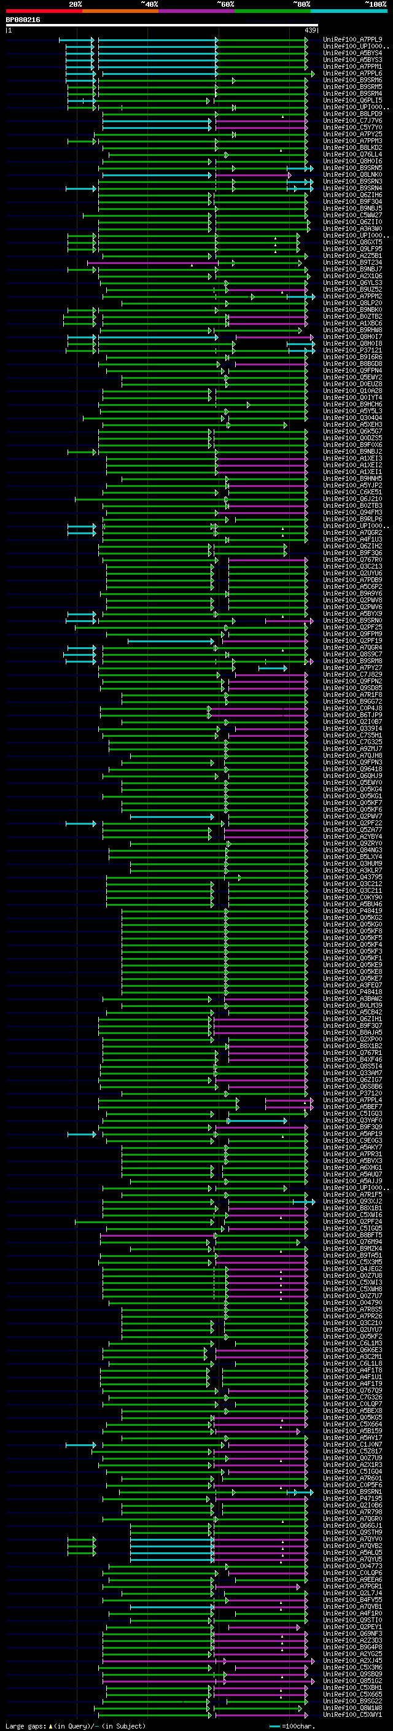
Task: Select the UniRef100_B5LXY4 label
Action: click(352, 857)
